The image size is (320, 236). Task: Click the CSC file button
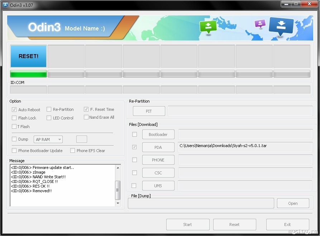[x=158, y=173]
